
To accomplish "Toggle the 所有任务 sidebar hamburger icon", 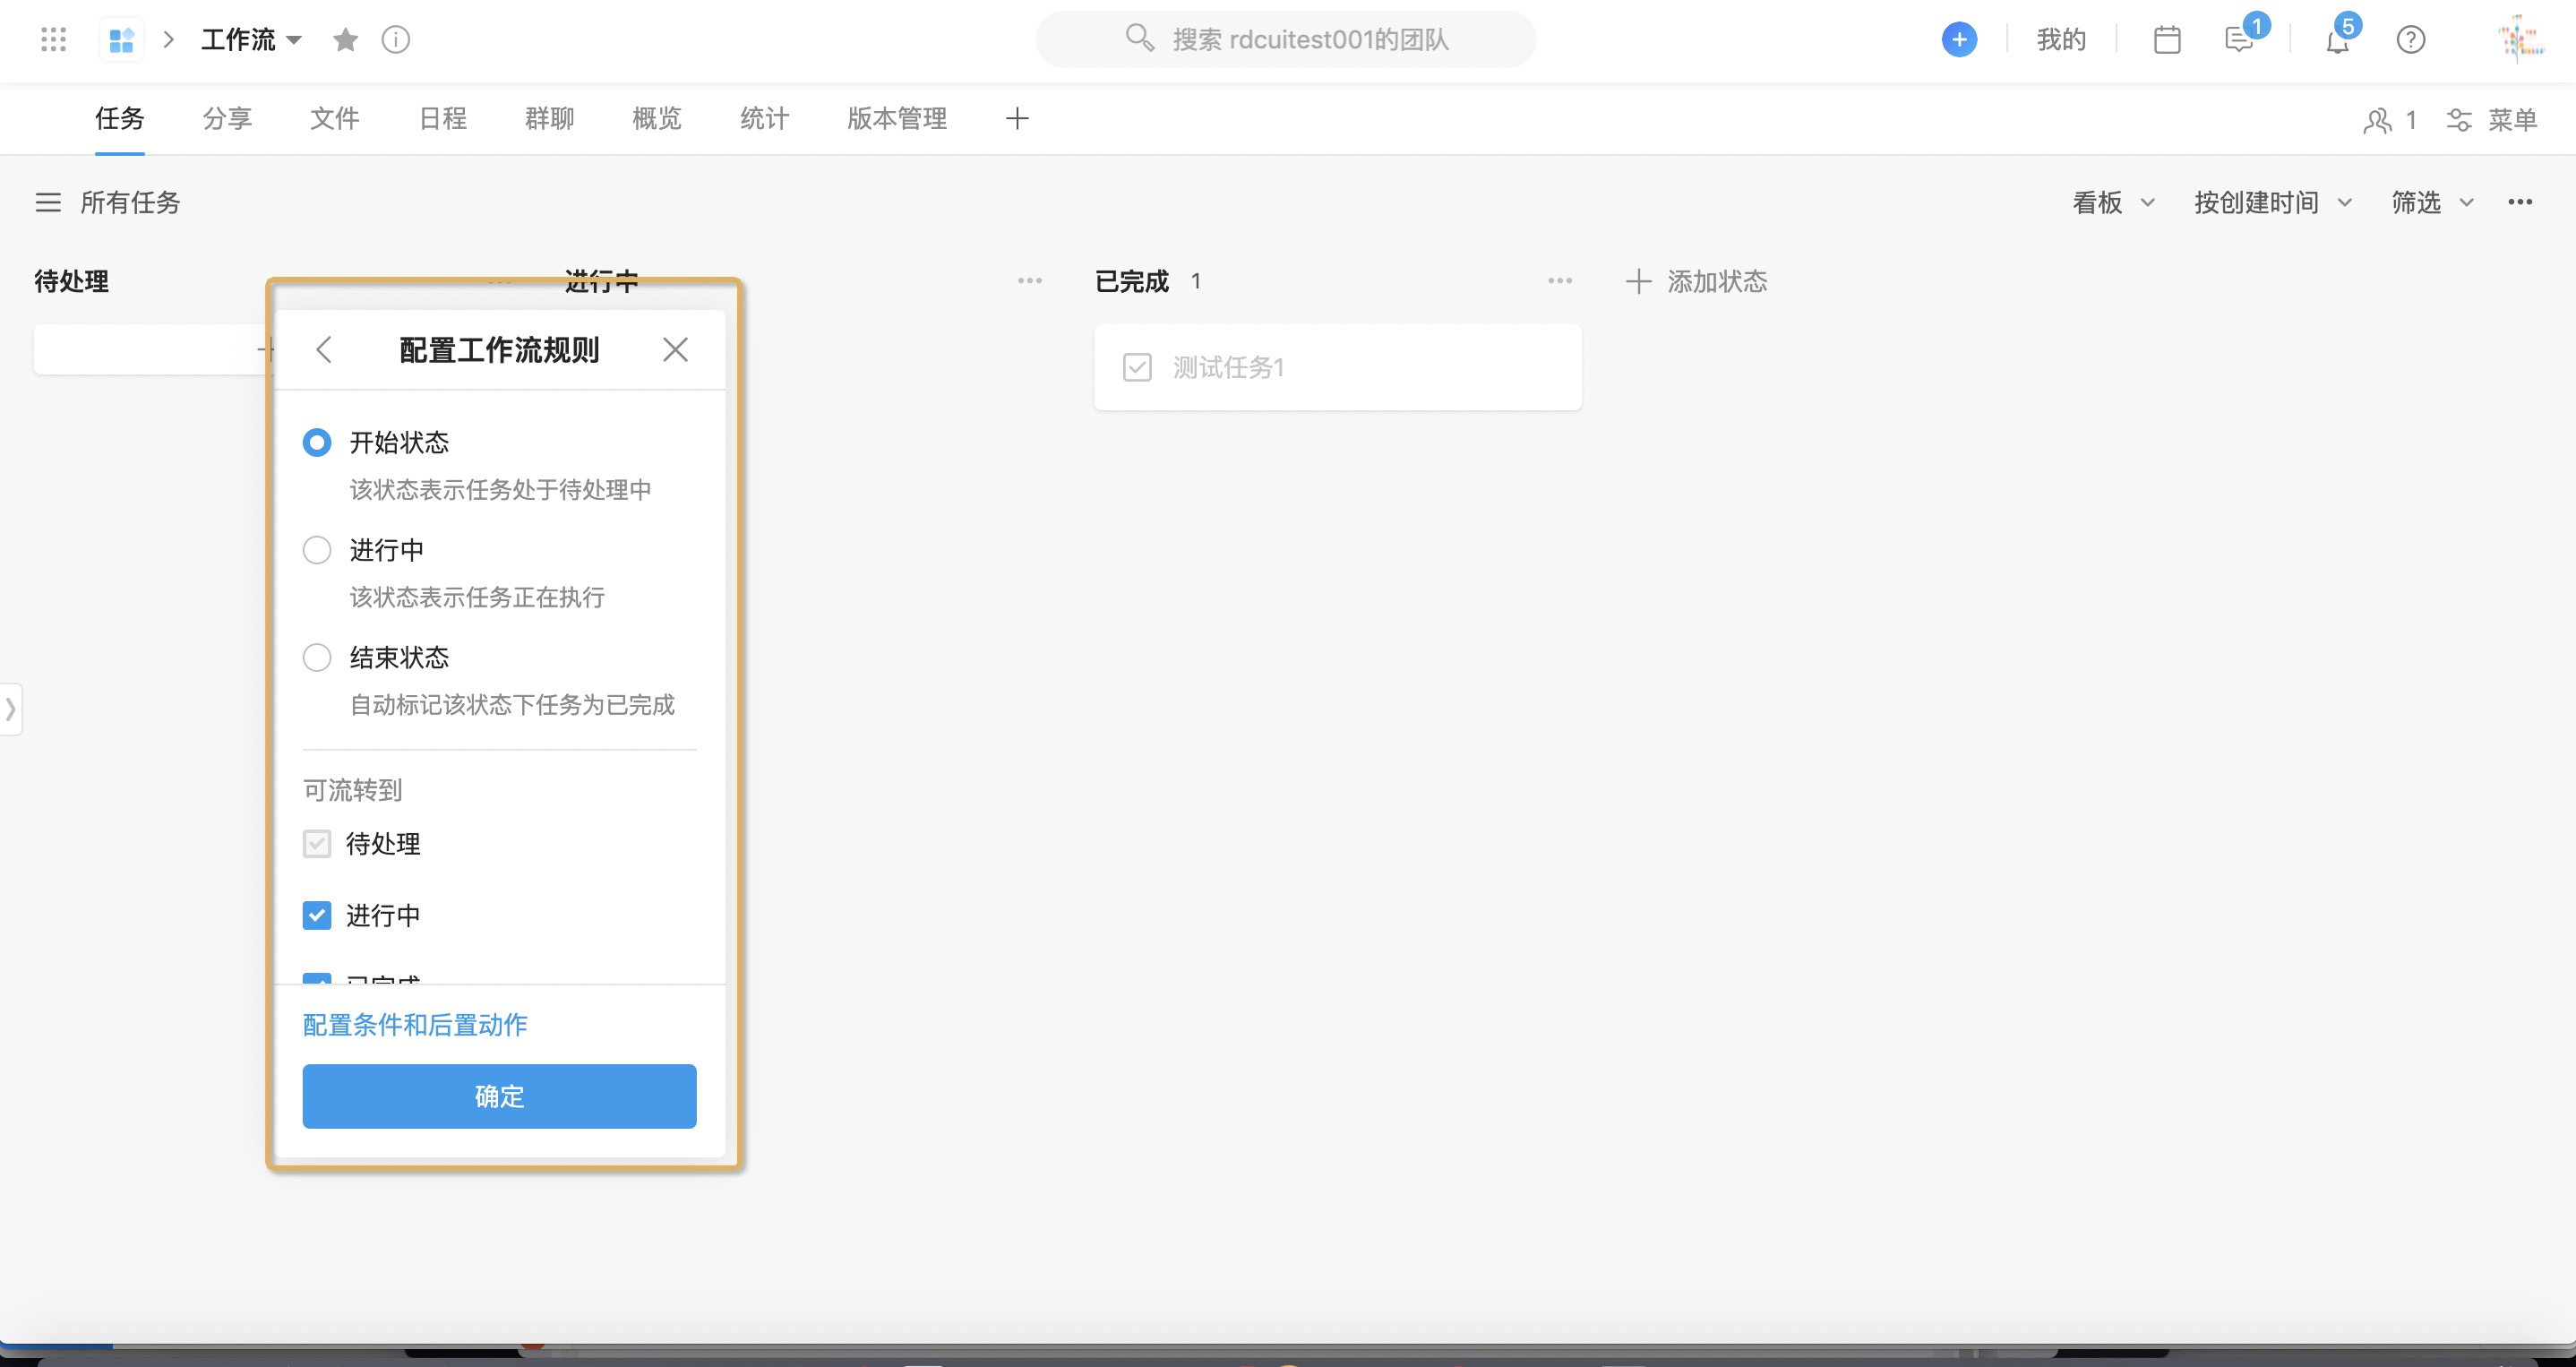I will point(48,202).
